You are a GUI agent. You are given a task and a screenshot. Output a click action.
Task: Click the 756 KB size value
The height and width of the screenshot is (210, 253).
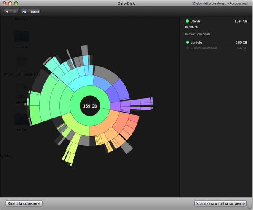click(x=241, y=48)
